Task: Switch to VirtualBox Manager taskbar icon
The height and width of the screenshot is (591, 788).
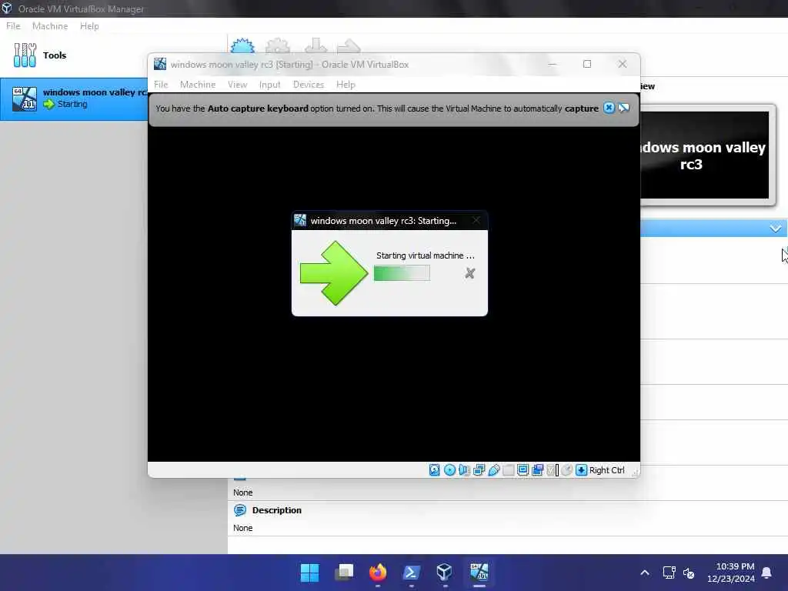Action: click(x=445, y=573)
